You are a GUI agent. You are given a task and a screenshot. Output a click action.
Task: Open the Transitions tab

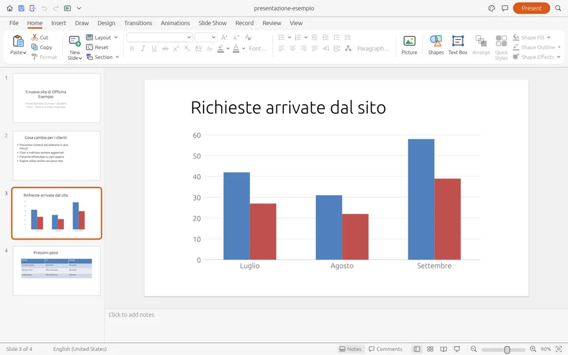pyautogui.click(x=138, y=23)
